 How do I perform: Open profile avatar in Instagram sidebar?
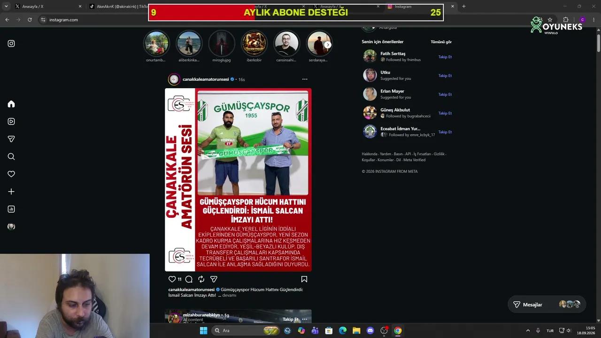(x=11, y=227)
